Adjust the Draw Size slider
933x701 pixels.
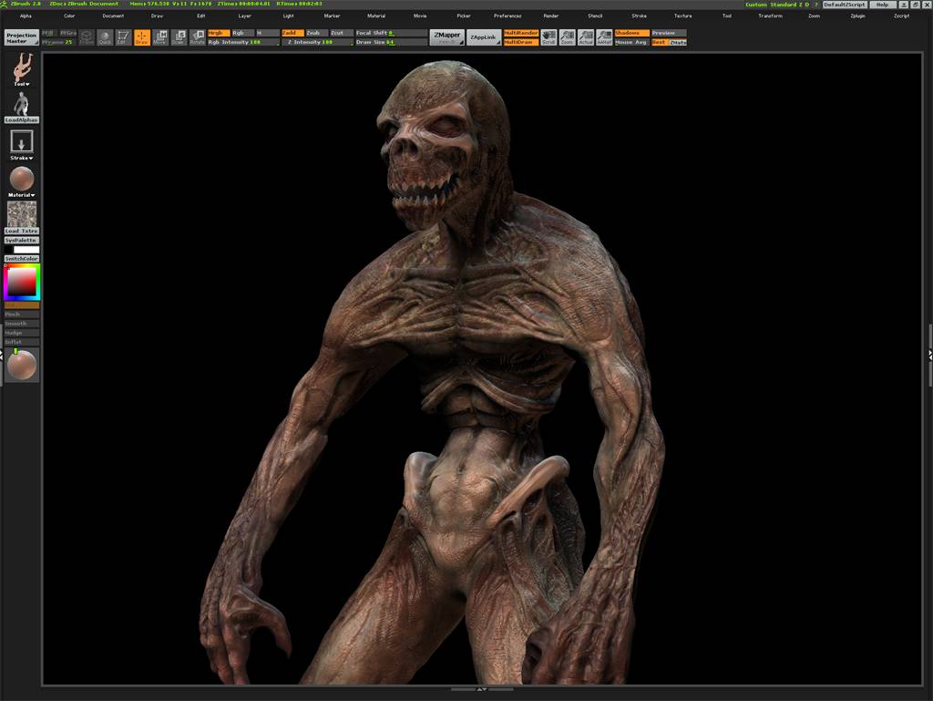tap(391, 42)
